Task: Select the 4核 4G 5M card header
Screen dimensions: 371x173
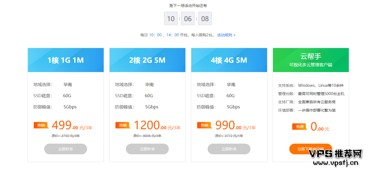Action: [229, 60]
